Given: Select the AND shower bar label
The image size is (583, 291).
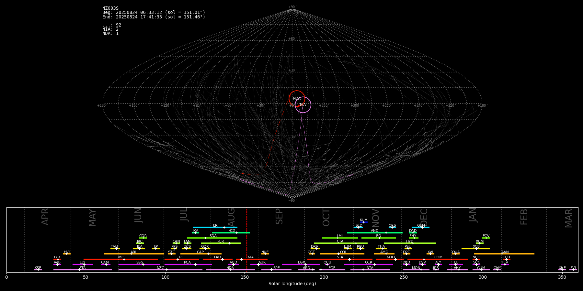Looking at the screenshot, I should point(375,231).
